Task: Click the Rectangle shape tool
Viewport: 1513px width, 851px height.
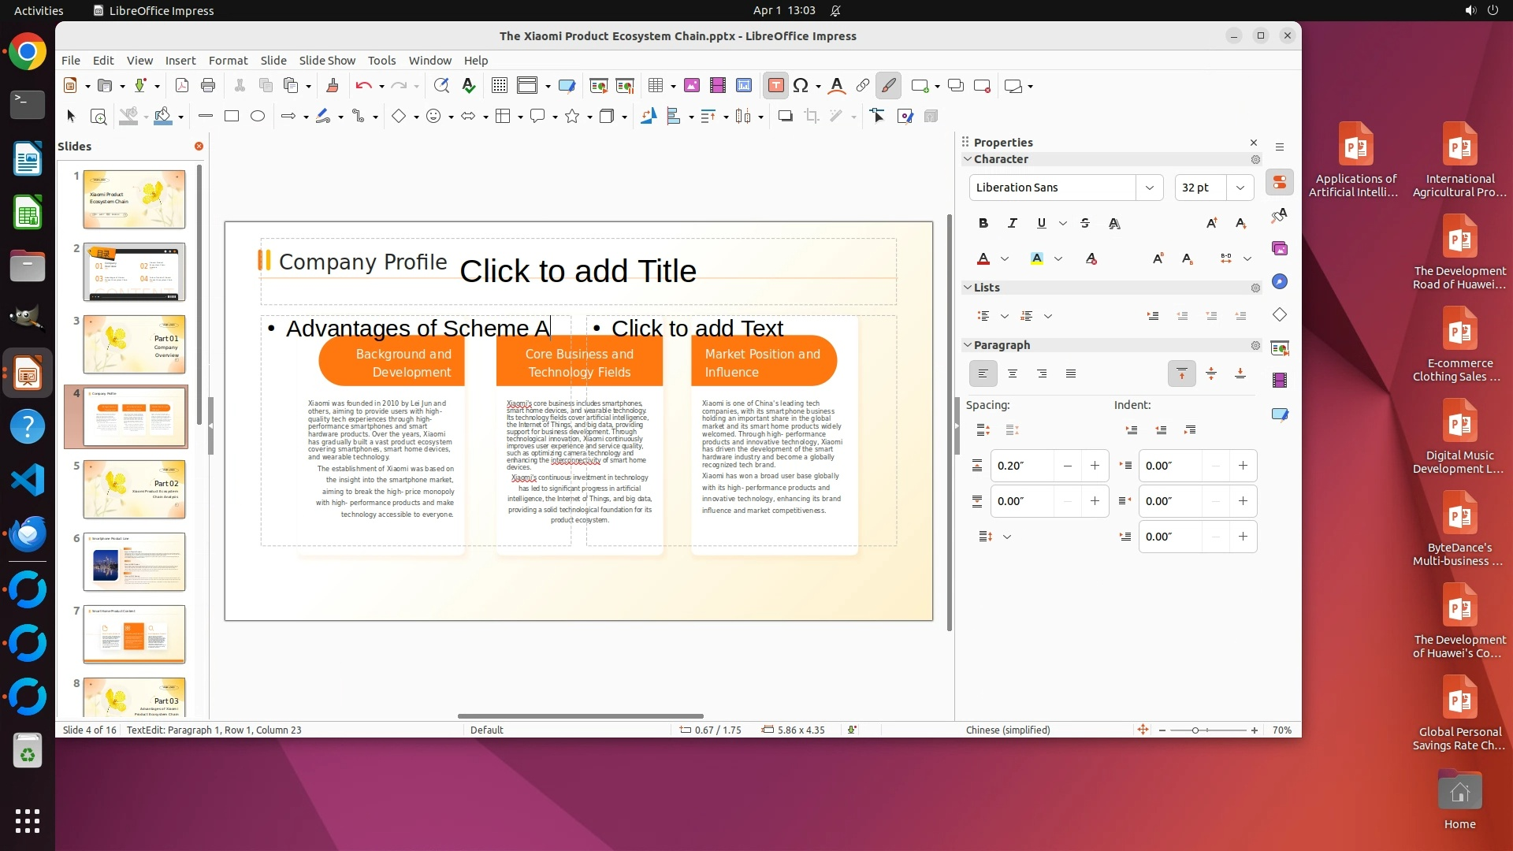Action: (232, 117)
